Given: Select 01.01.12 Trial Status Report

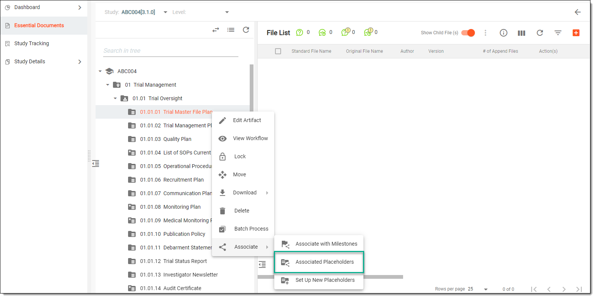Looking at the screenshot, I should point(173,261).
